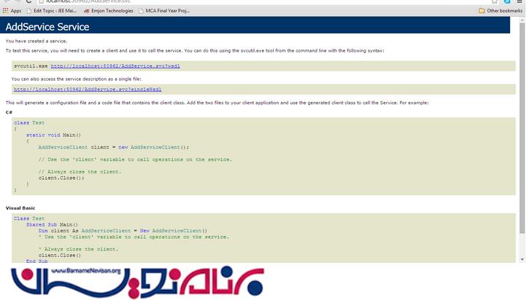Open the Apps grid shortcut in bookmarks bar
The width and height of the screenshot is (527, 300).
[11, 11]
